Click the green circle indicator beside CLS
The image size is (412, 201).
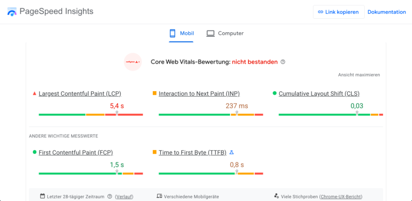point(275,93)
